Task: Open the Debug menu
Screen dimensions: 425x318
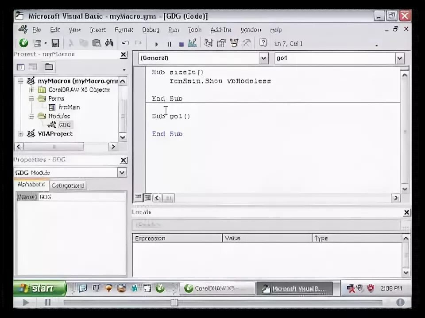Action: pyautogui.click(x=151, y=30)
